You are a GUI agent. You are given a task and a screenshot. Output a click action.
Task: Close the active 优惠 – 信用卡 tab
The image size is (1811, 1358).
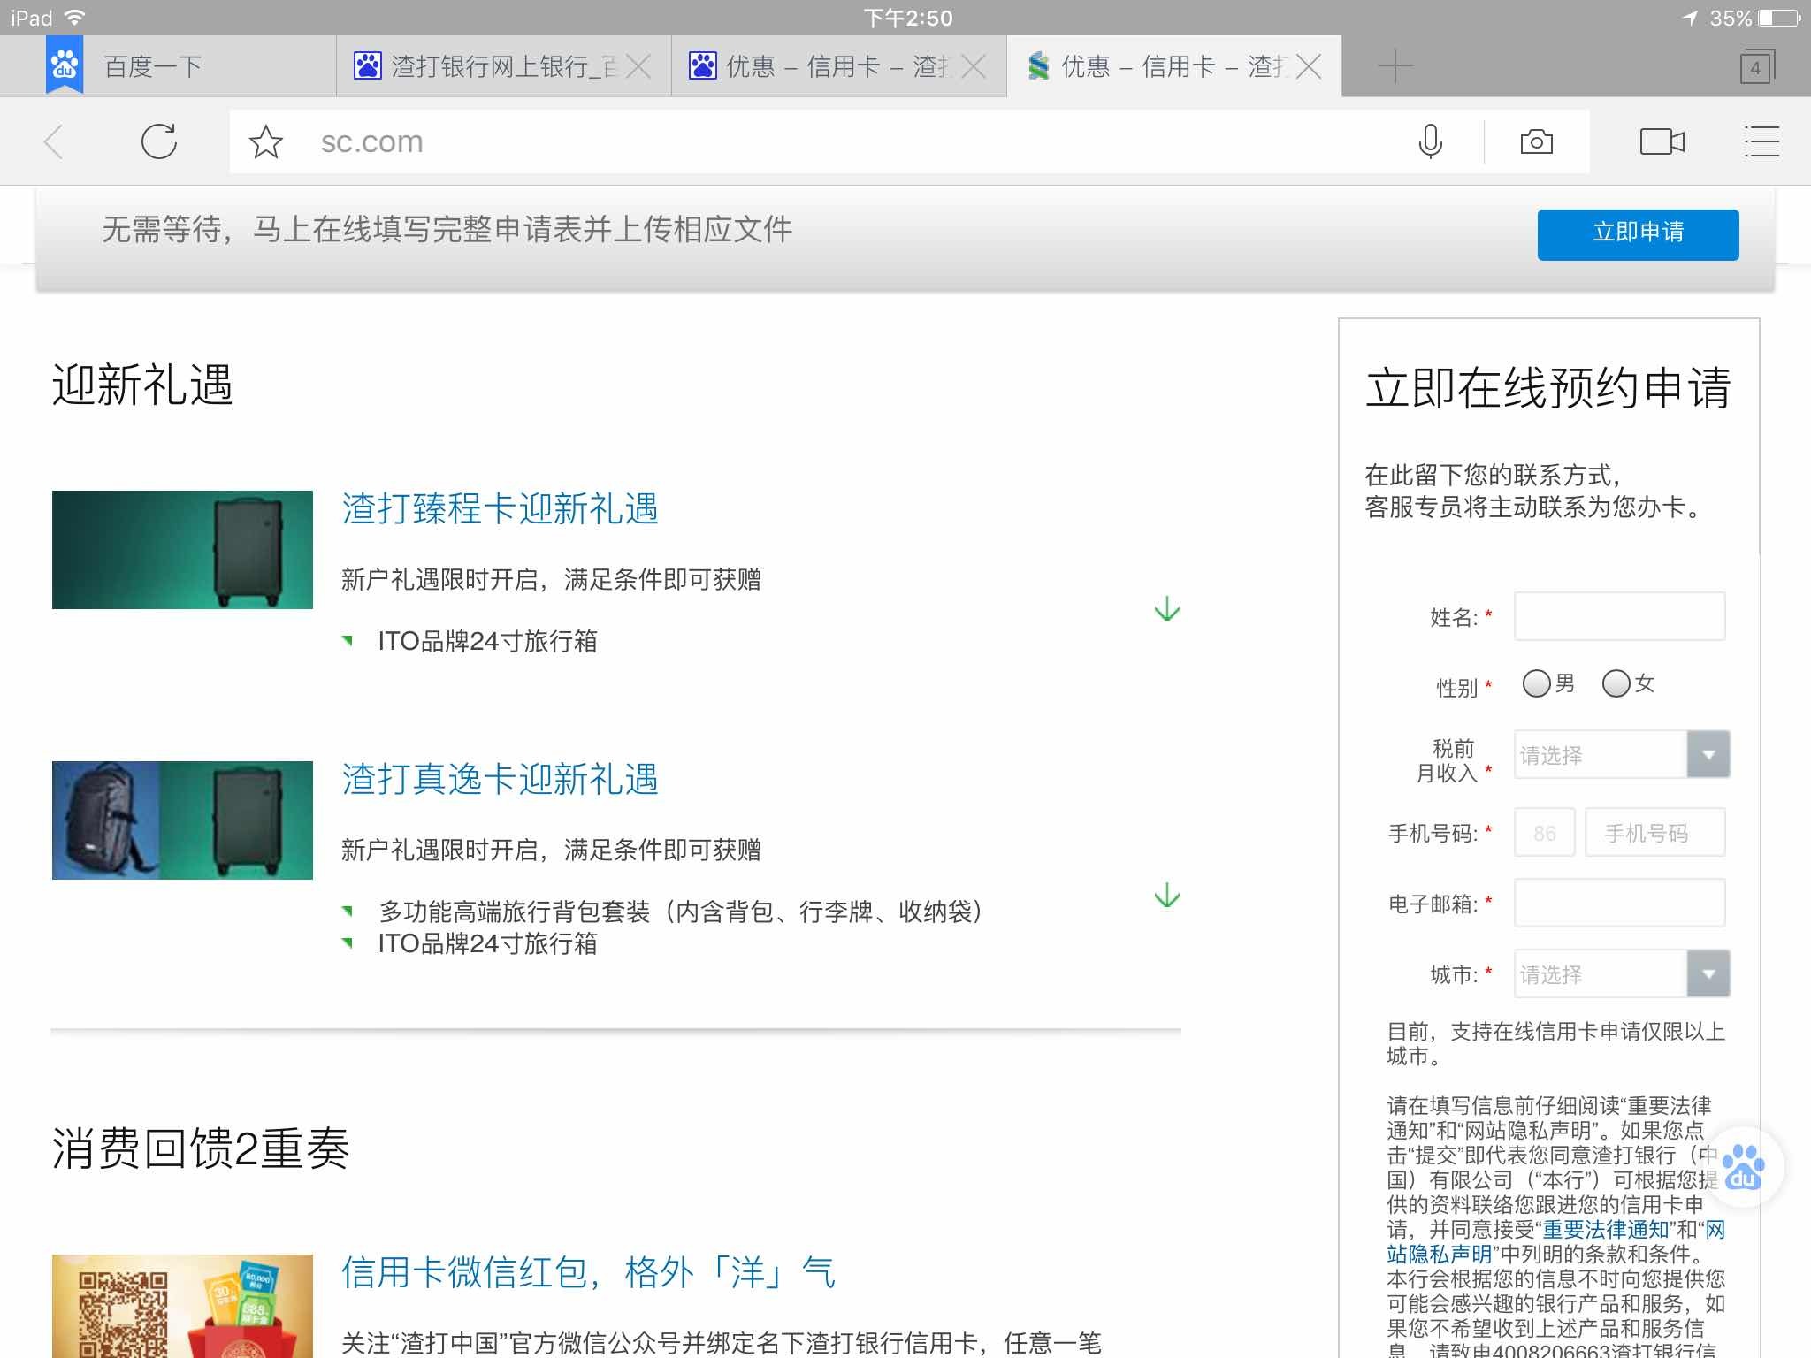1309,66
